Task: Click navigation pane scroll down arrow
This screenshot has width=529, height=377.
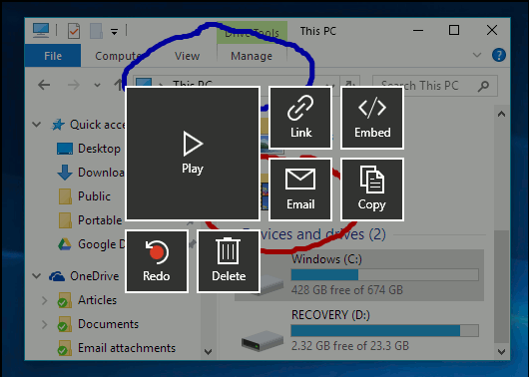Action: click(209, 352)
